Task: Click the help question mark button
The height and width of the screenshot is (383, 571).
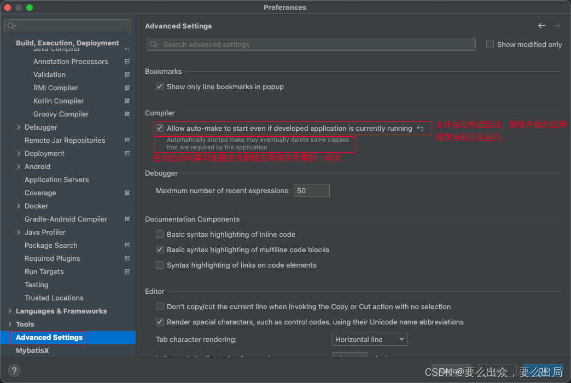Action: click(14, 370)
